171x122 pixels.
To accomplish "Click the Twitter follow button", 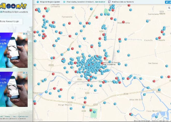I will point(168,2).
